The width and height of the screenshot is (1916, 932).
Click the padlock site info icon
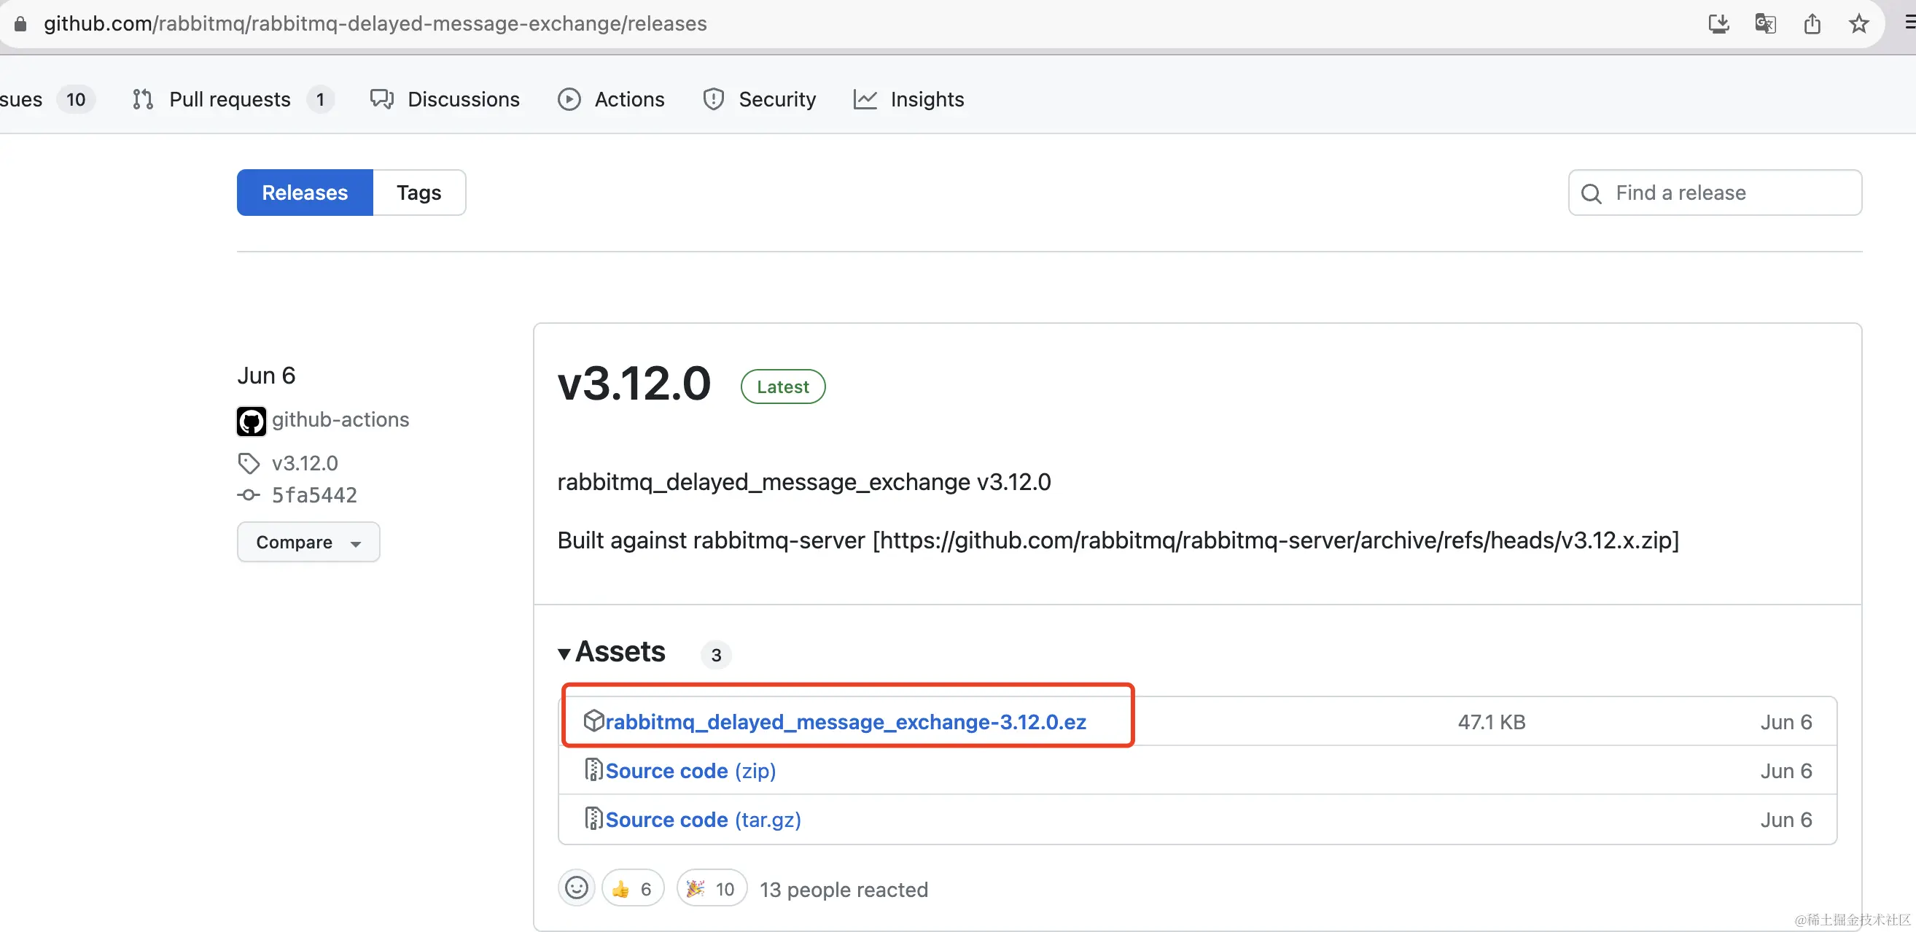point(20,24)
